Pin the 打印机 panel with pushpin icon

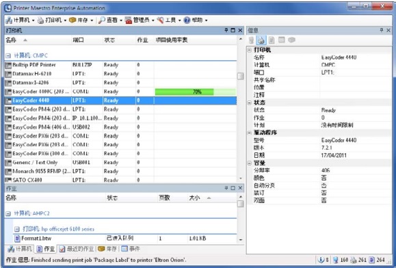pos(226,30)
